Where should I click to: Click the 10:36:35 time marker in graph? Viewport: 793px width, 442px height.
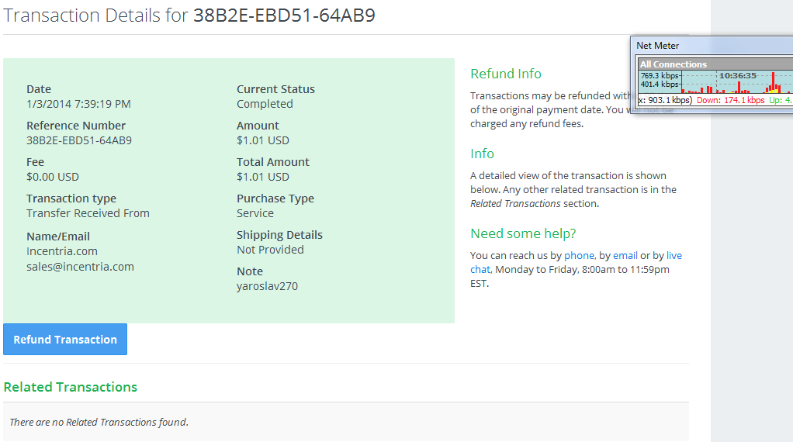coord(737,76)
